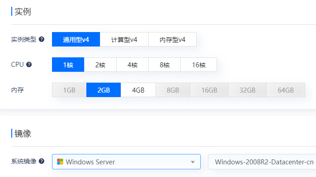Click the CPU label text
Viewport: 316px width, 177px height.
[x=17, y=65]
